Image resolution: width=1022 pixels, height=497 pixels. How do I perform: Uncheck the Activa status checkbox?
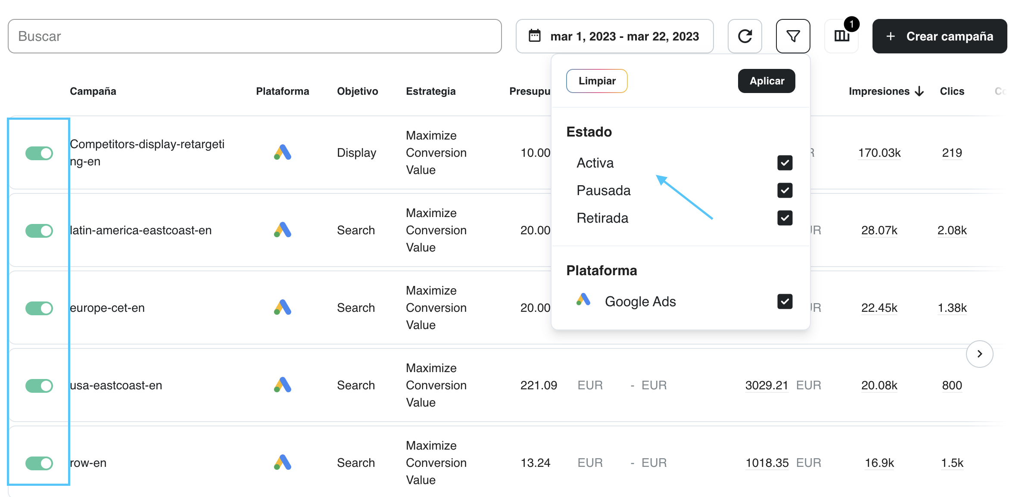pos(785,163)
